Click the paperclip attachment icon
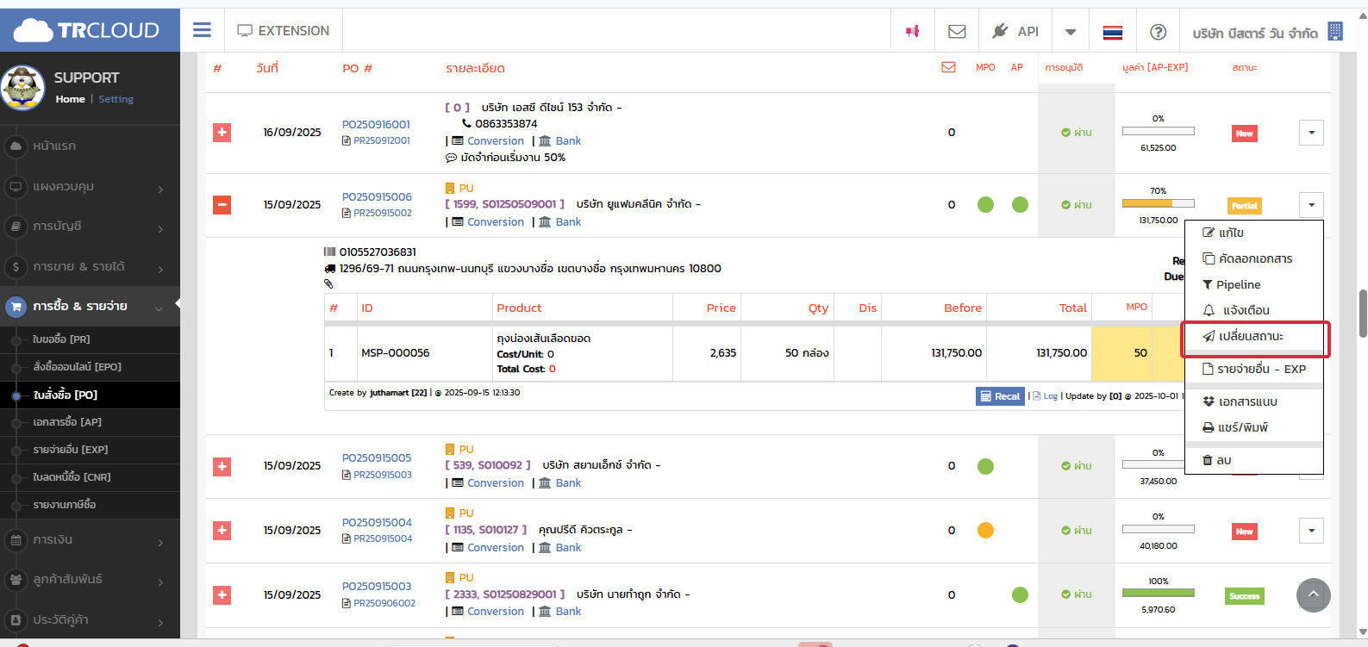This screenshot has width=1368, height=647. click(x=328, y=283)
